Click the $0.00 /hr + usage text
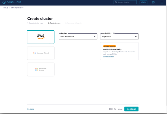Screen dimensions: 167x114 coord(116,109)
